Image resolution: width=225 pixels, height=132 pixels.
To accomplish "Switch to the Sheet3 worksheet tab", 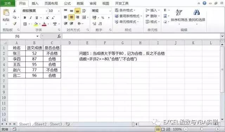I will 56,124.
